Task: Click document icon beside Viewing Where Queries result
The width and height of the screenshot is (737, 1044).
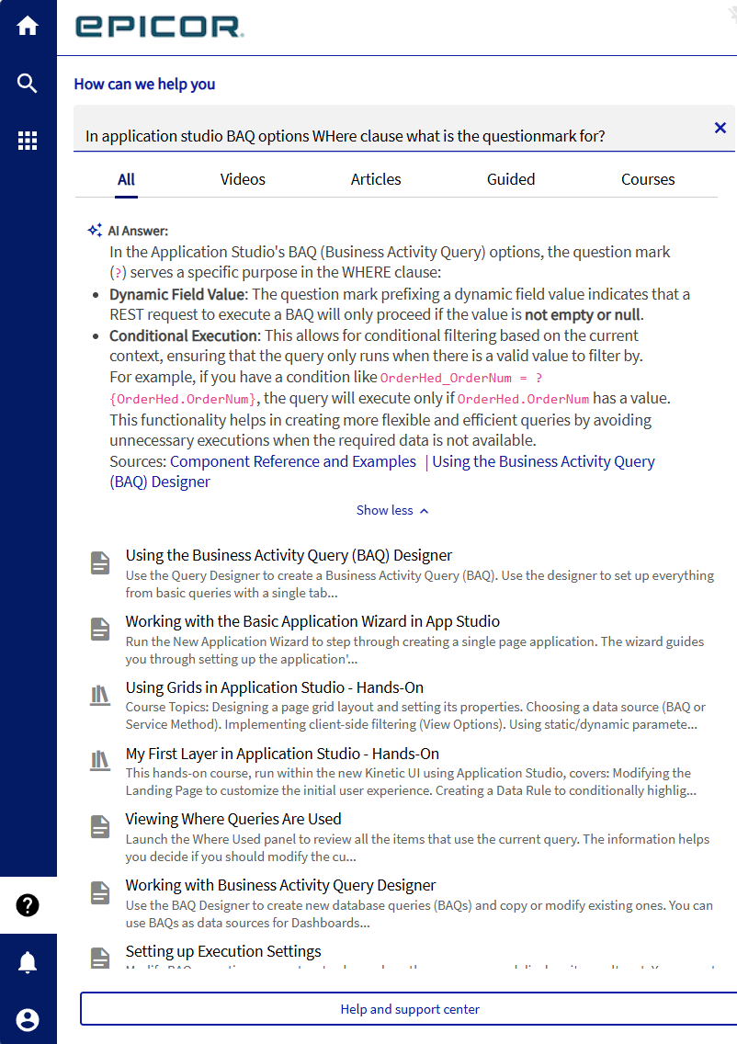Action: click(100, 826)
